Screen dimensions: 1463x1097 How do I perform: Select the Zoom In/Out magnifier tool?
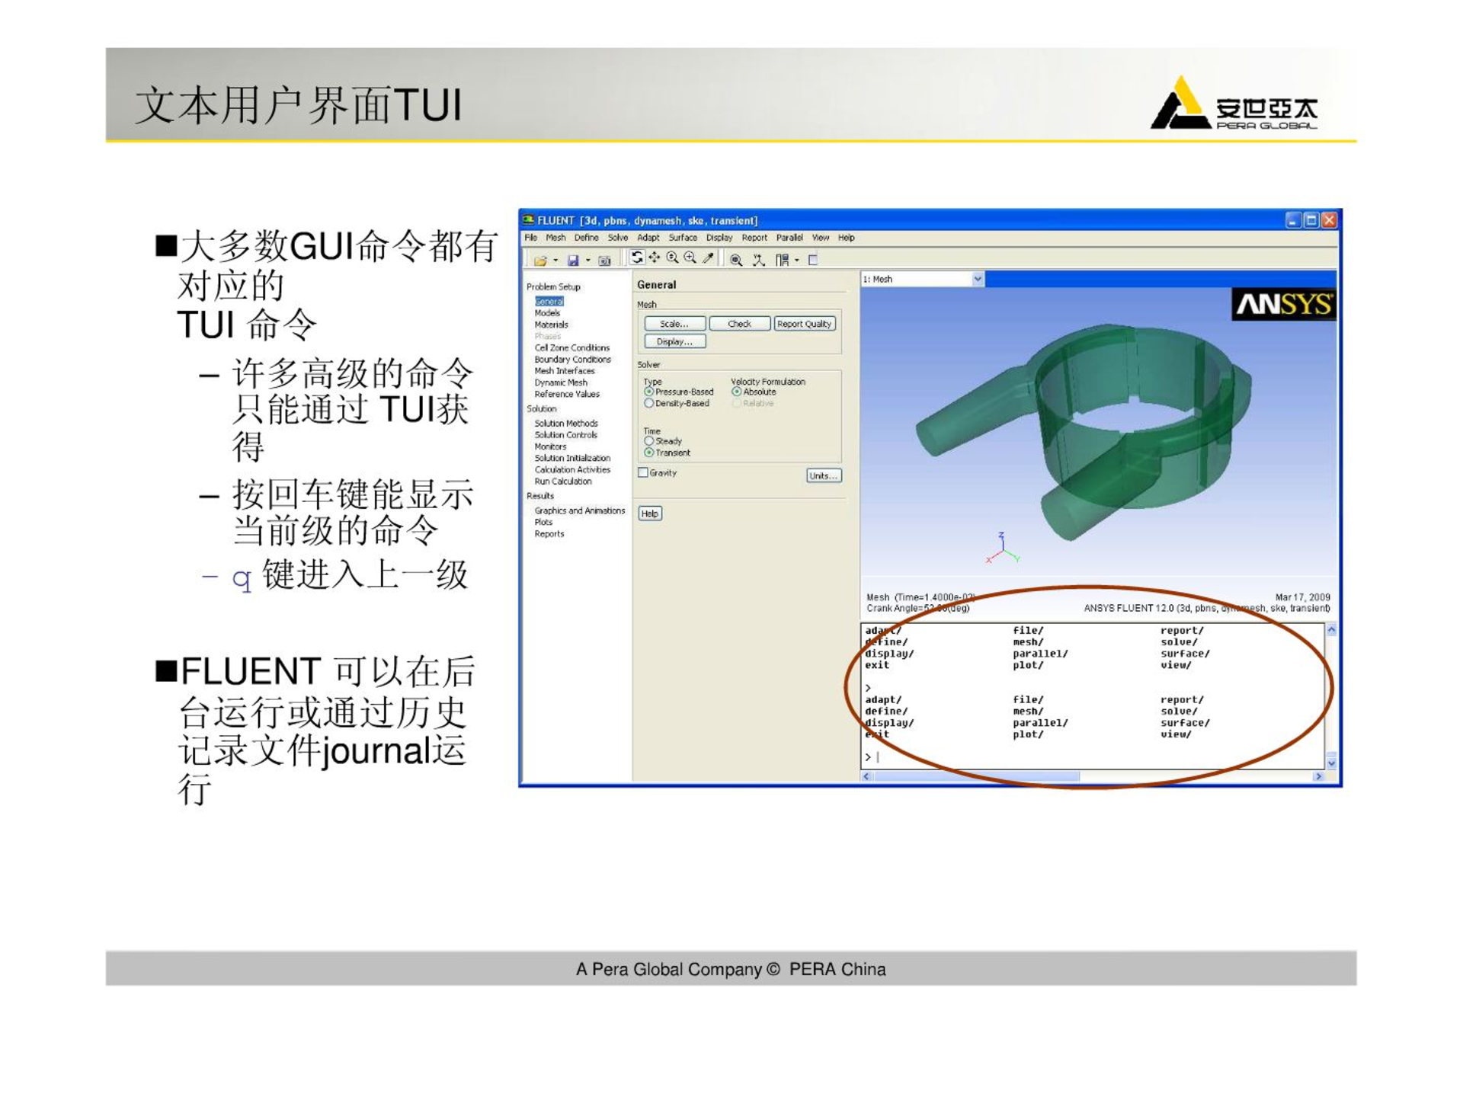[x=672, y=258]
